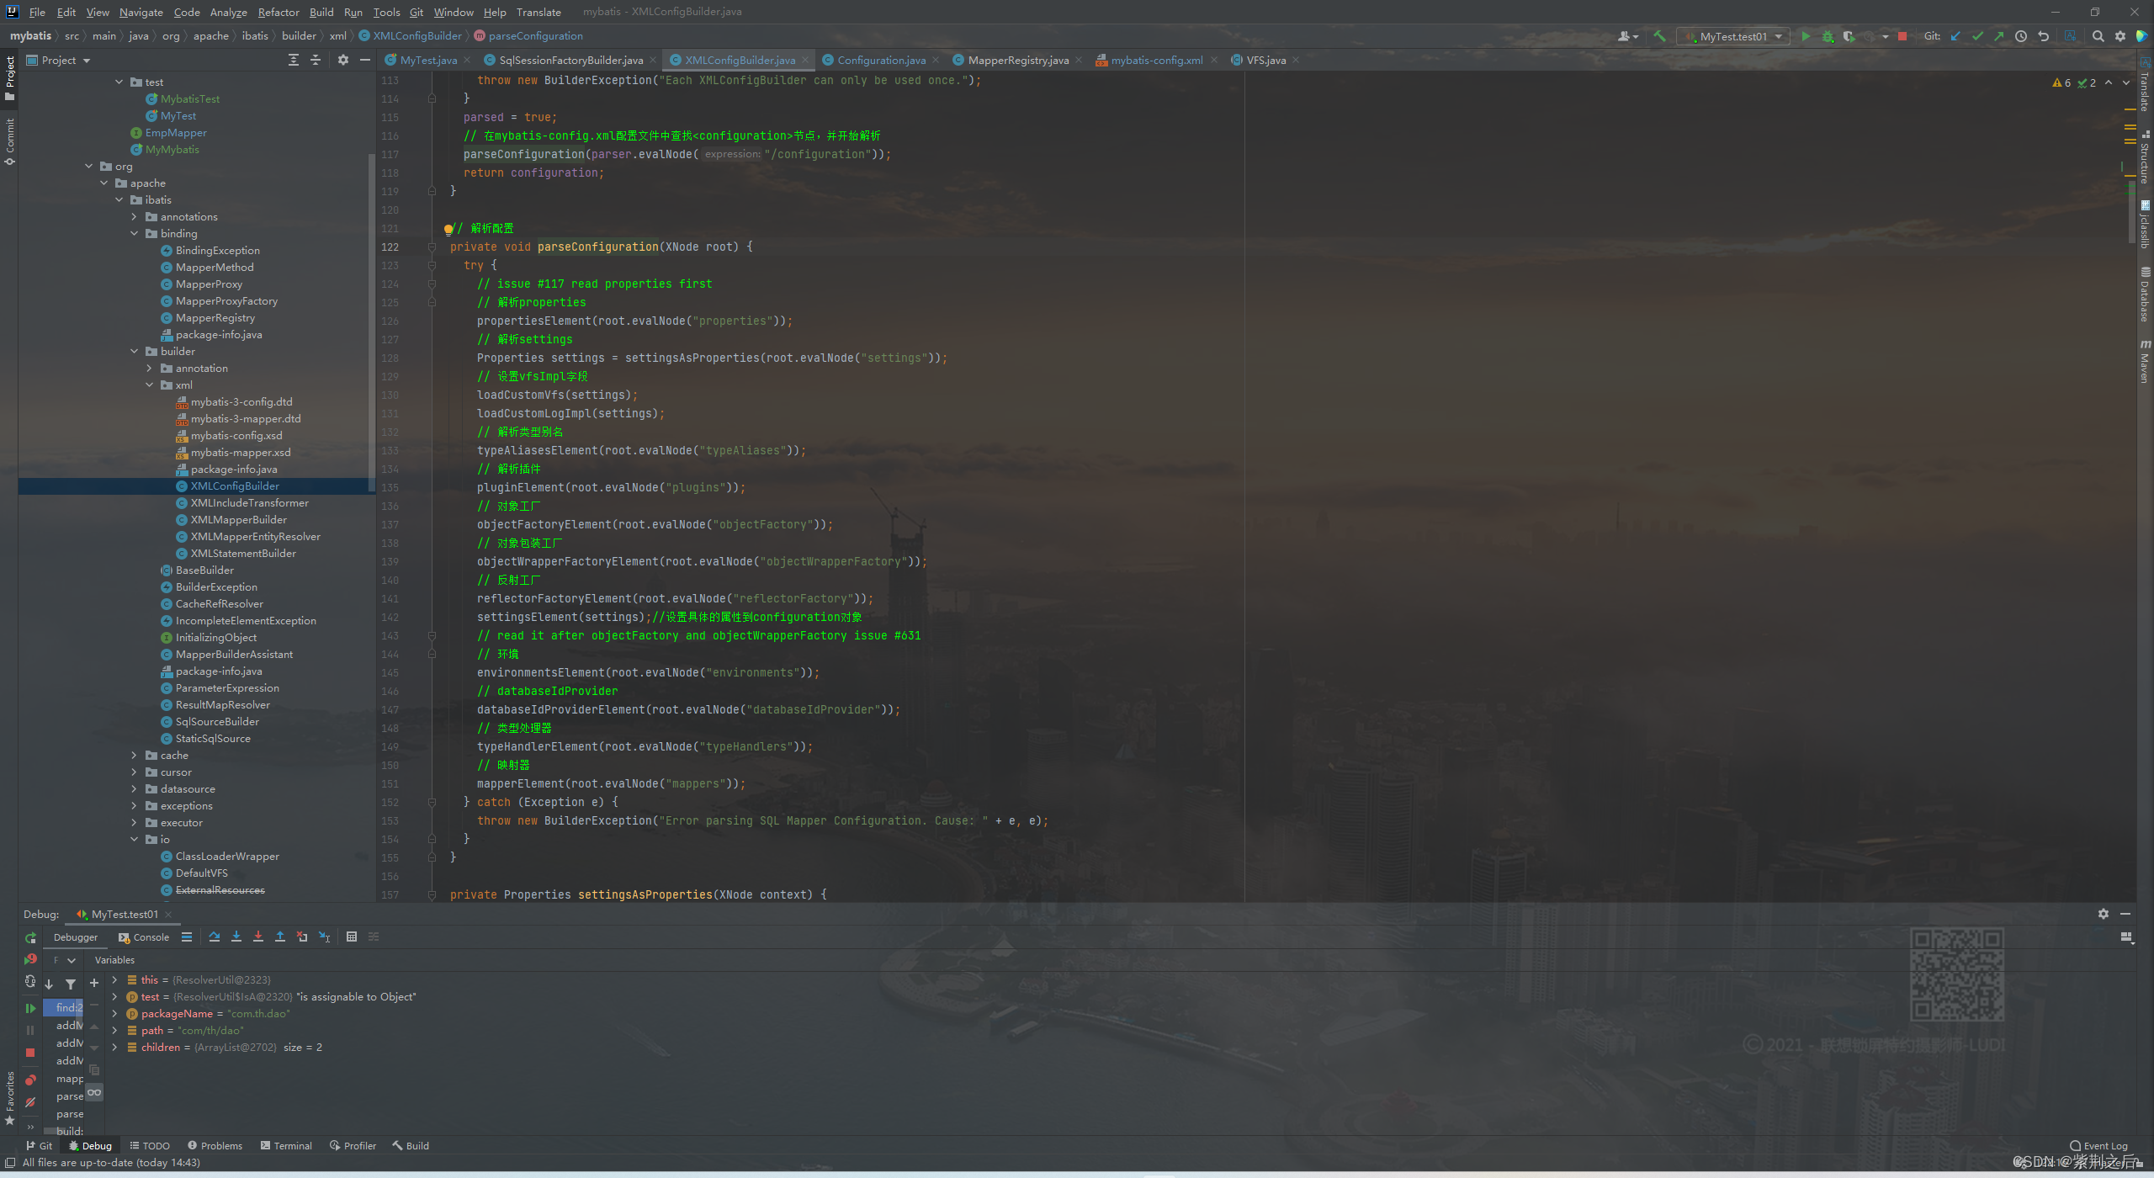Click Step Over in the debugger toolbar
This screenshot has height=1178, width=2154.
(215, 937)
